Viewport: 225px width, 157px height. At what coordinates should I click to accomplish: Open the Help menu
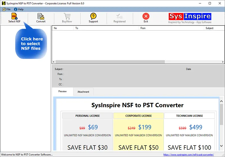pos(19,9)
